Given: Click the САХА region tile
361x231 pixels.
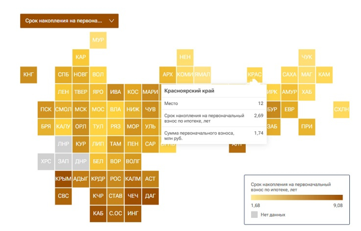Looking at the screenshot, I should [289, 75].
